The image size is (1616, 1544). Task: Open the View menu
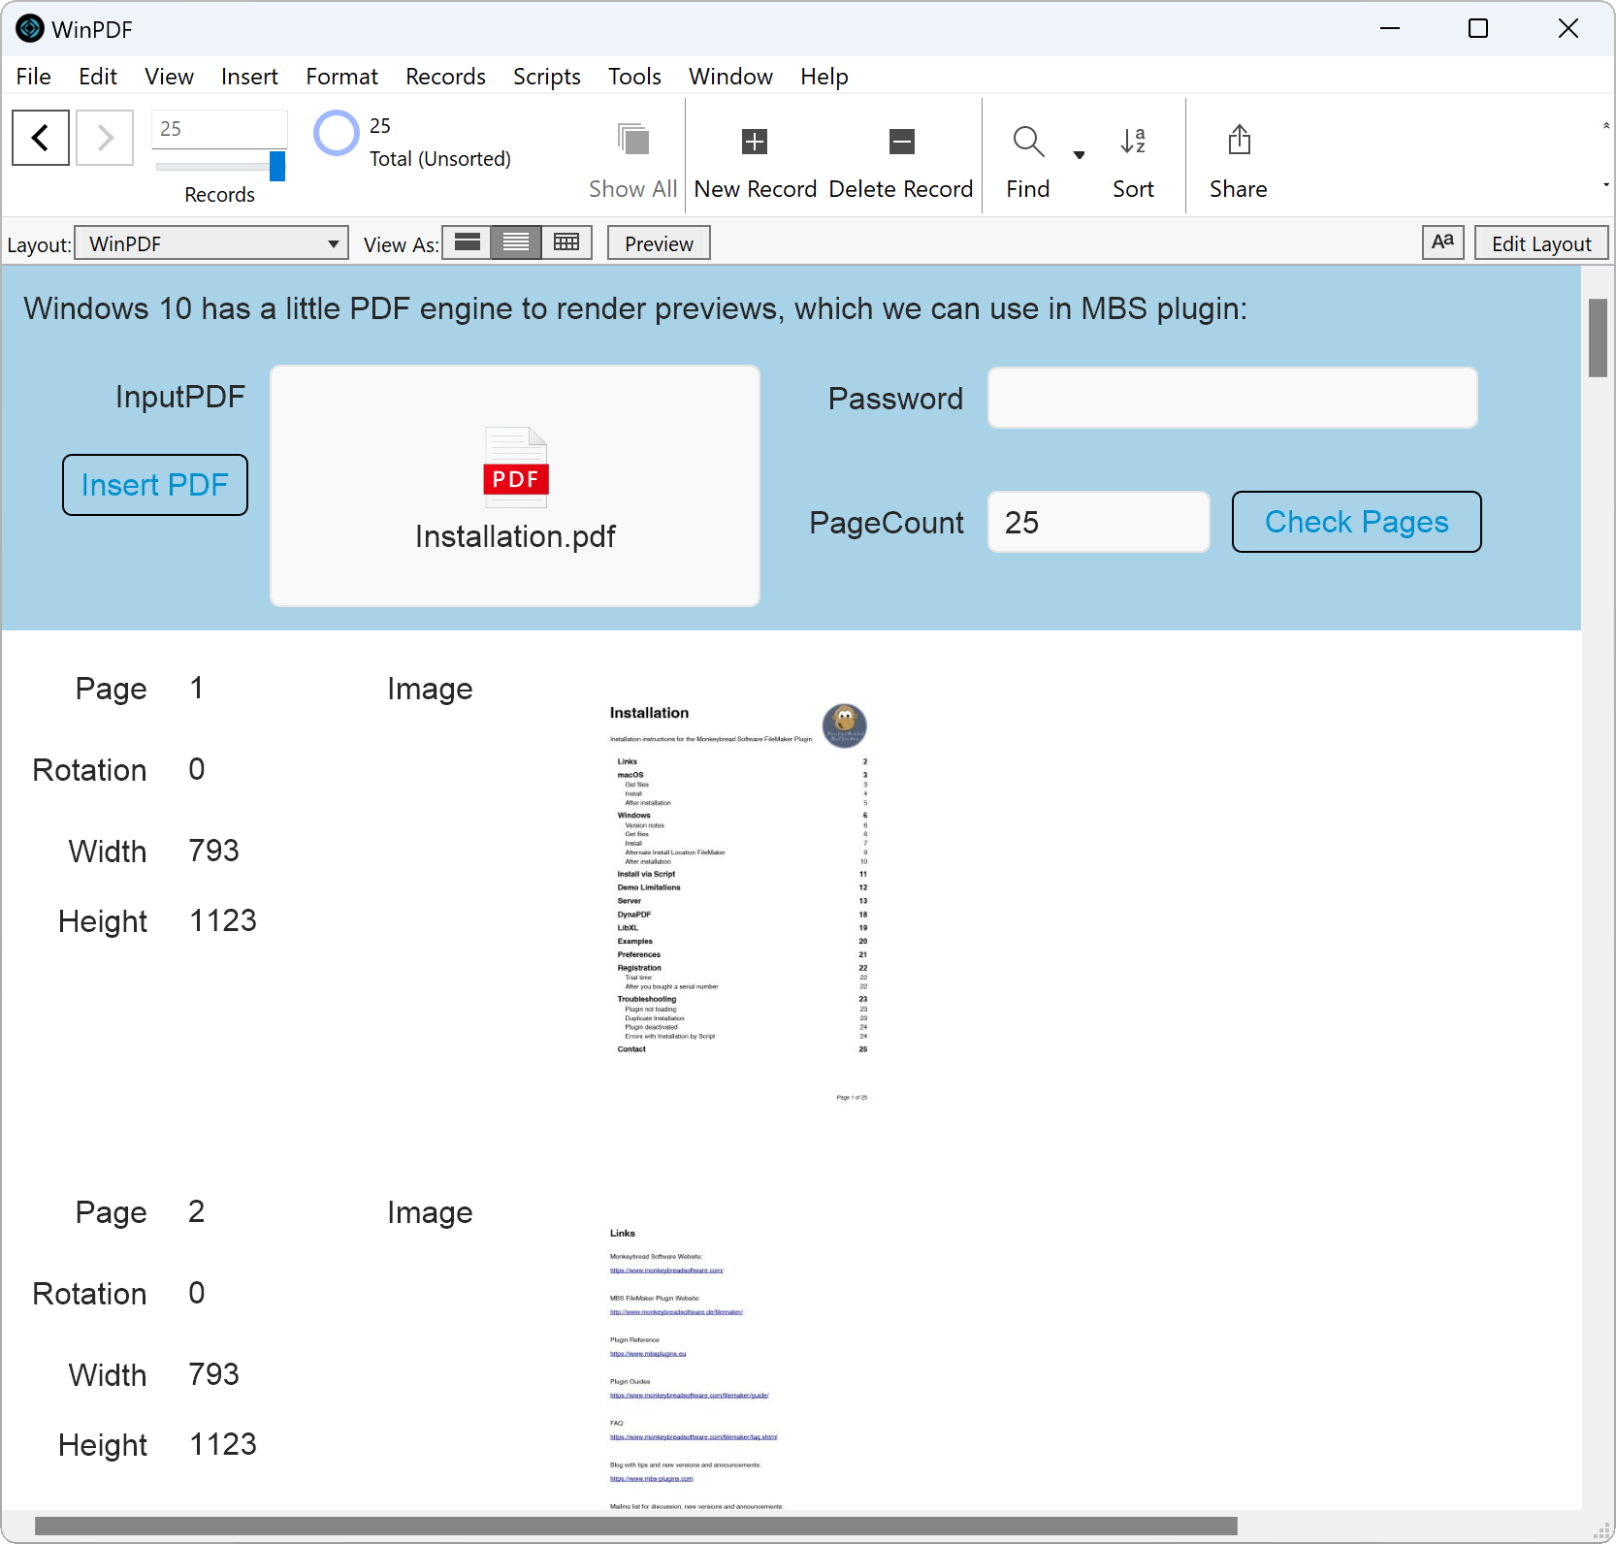[x=169, y=77]
